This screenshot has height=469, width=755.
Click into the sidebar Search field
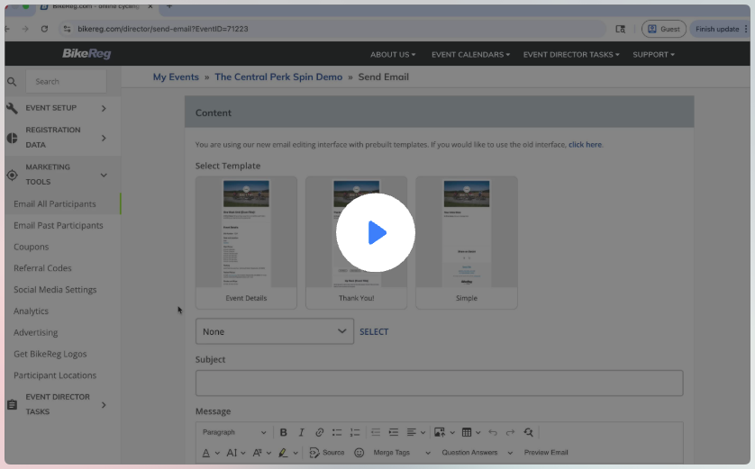pos(66,82)
